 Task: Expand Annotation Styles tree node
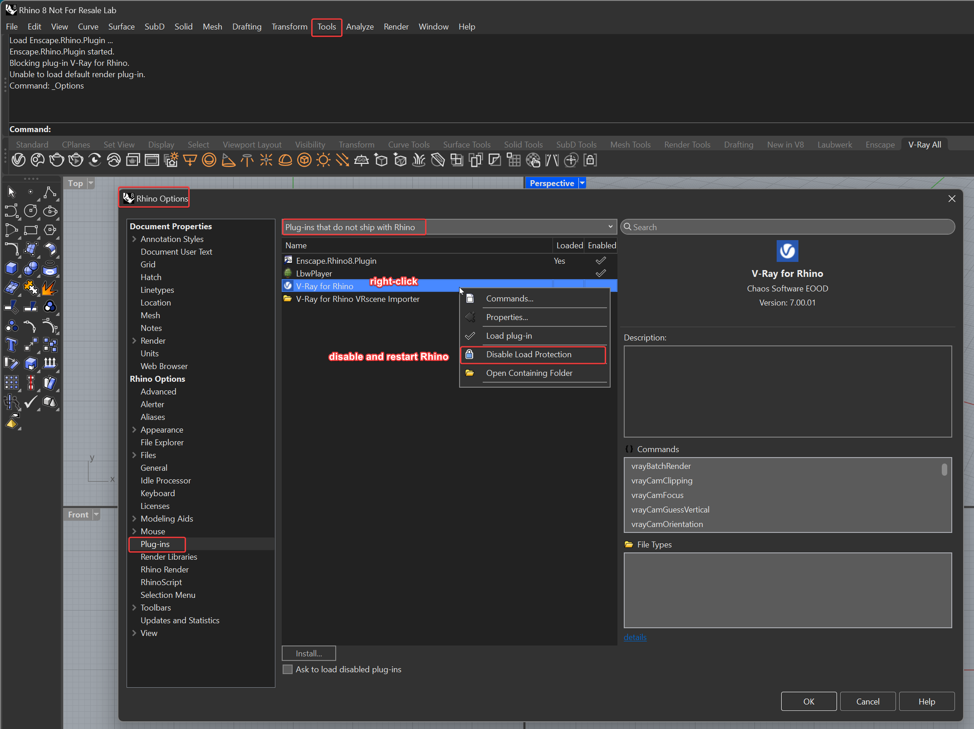pos(134,239)
